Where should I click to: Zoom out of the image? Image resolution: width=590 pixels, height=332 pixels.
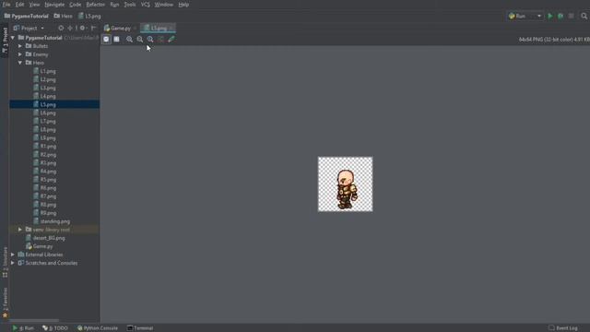(x=140, y=39)
